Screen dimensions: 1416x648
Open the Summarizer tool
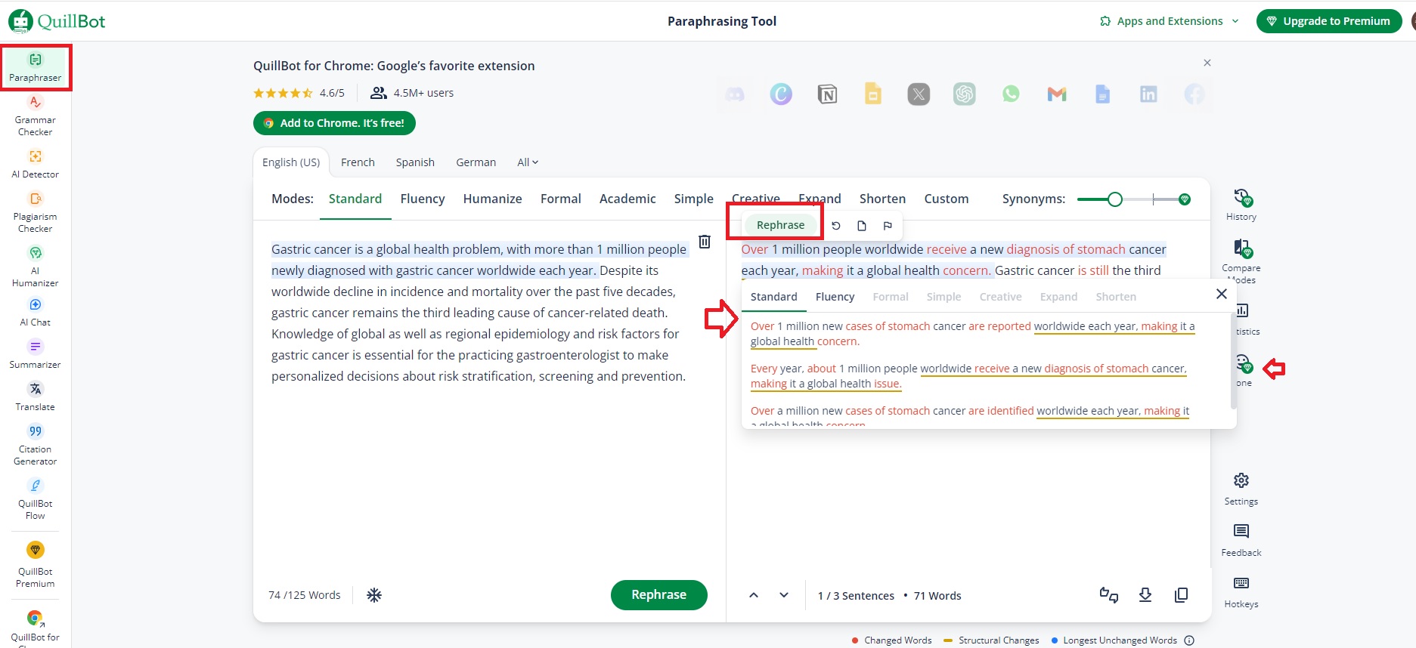coord(36,354)
